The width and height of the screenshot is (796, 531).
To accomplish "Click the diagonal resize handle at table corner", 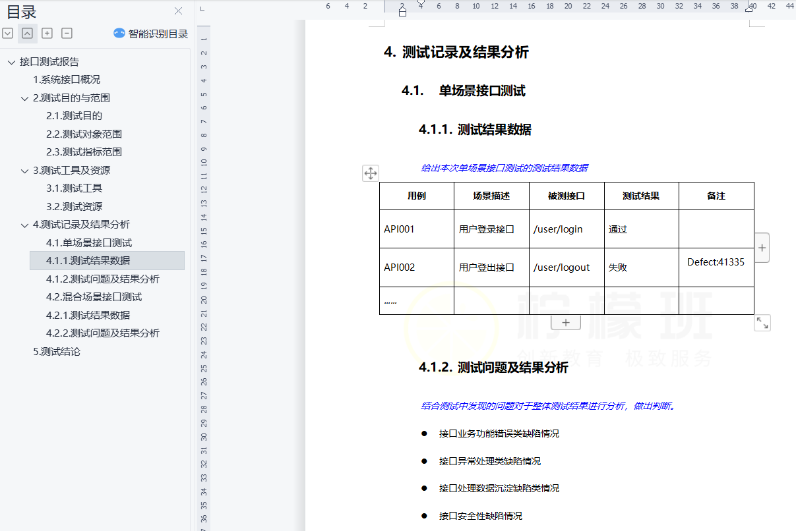I will [x=762, y=323].
